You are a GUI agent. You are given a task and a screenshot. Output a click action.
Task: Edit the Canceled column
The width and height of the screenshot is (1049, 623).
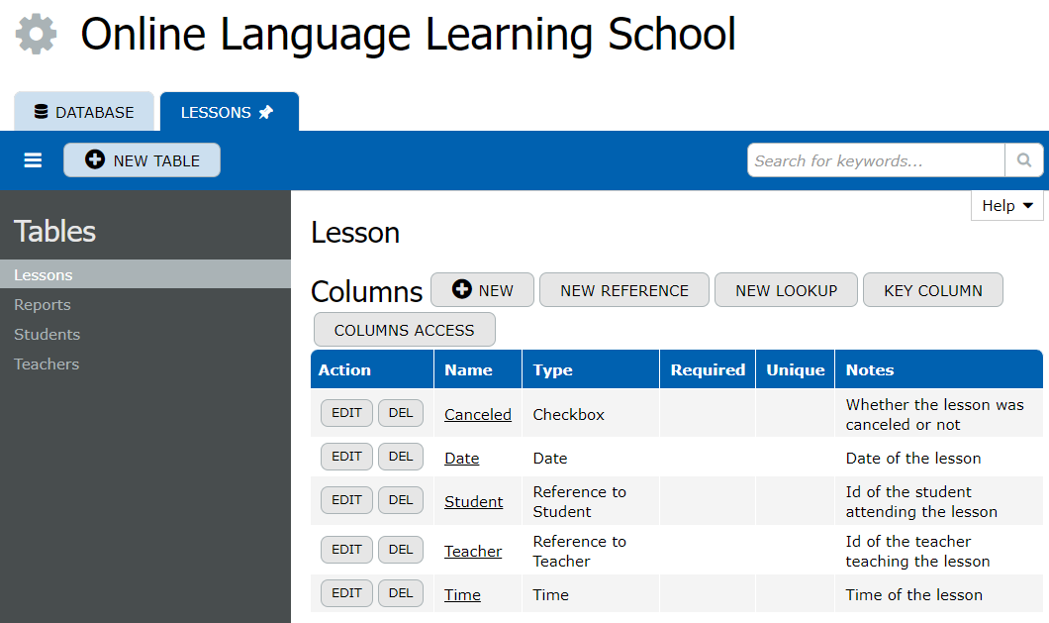[346, 413]
